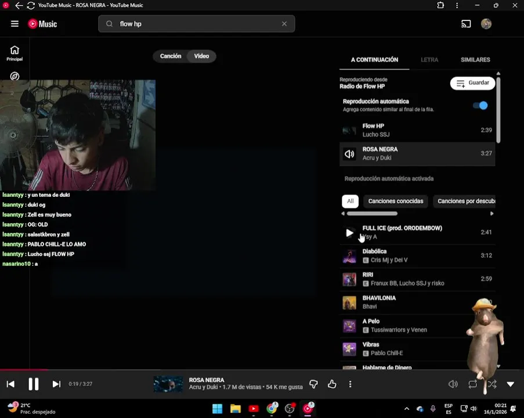Select Vibras by Pablo Chill-E
The height and width of the screenshot is (418, 524).
pyautogui.click(x=417, y=349)
